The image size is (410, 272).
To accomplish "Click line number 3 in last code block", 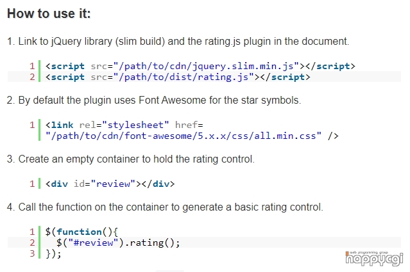I will tap(32, 253).
